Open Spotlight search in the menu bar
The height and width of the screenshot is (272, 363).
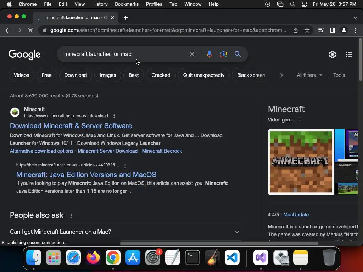[292, 4]
